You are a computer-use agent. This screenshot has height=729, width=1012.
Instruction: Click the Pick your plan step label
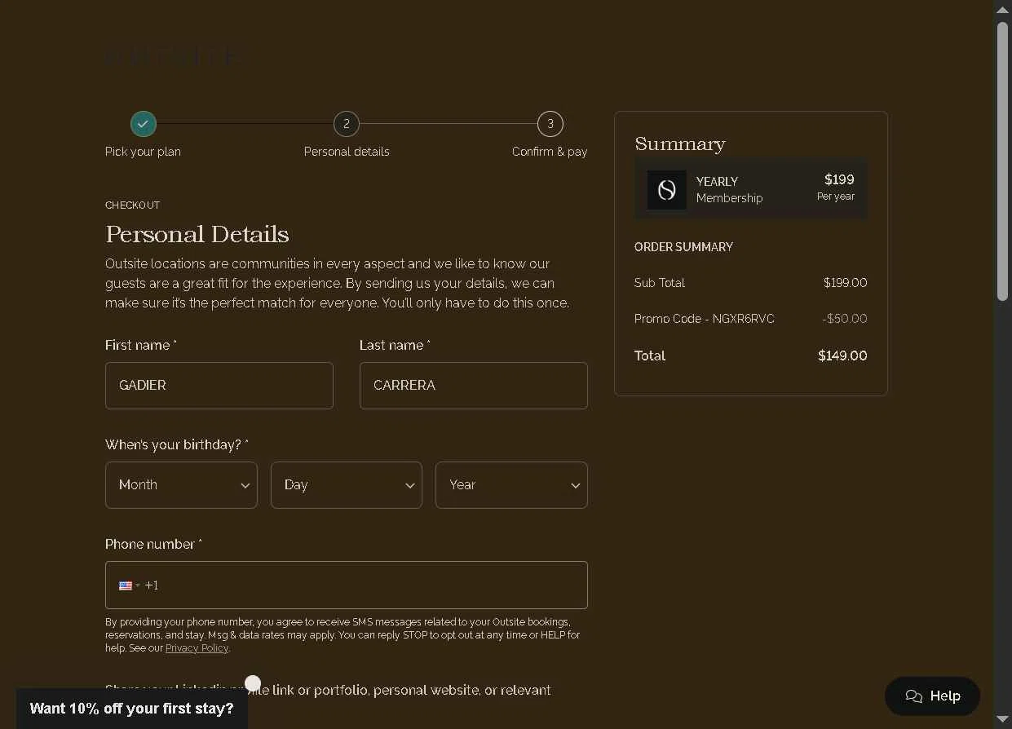click(x=143, y=152)
